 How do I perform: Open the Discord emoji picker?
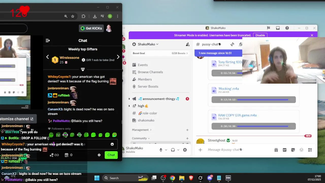coord(301,150)
